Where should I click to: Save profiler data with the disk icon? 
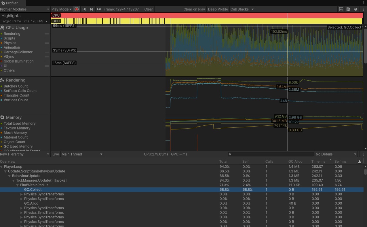coord(348,9)
